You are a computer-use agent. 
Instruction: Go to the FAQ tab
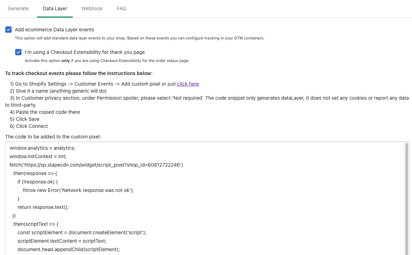click(x=122, y=8)
